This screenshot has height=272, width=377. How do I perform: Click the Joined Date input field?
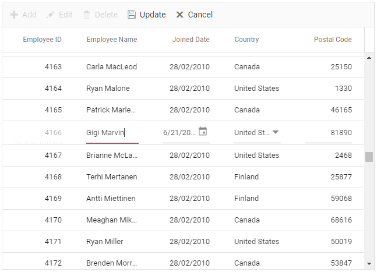(x=179, y=133)
